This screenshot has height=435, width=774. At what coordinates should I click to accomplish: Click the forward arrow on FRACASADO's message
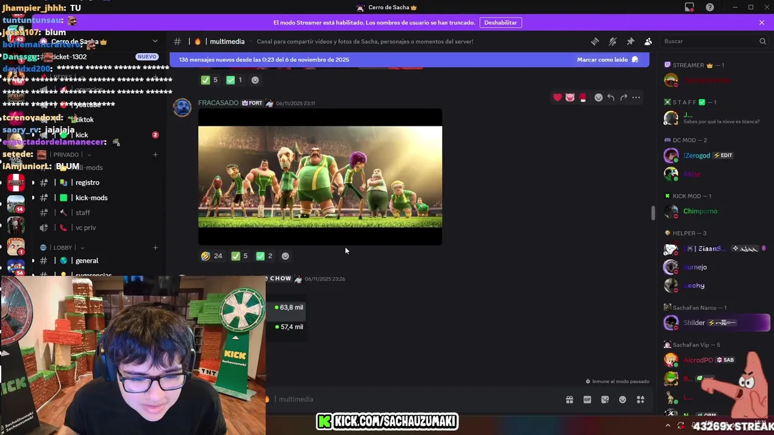pyautogui.click(x=623, y=97)
